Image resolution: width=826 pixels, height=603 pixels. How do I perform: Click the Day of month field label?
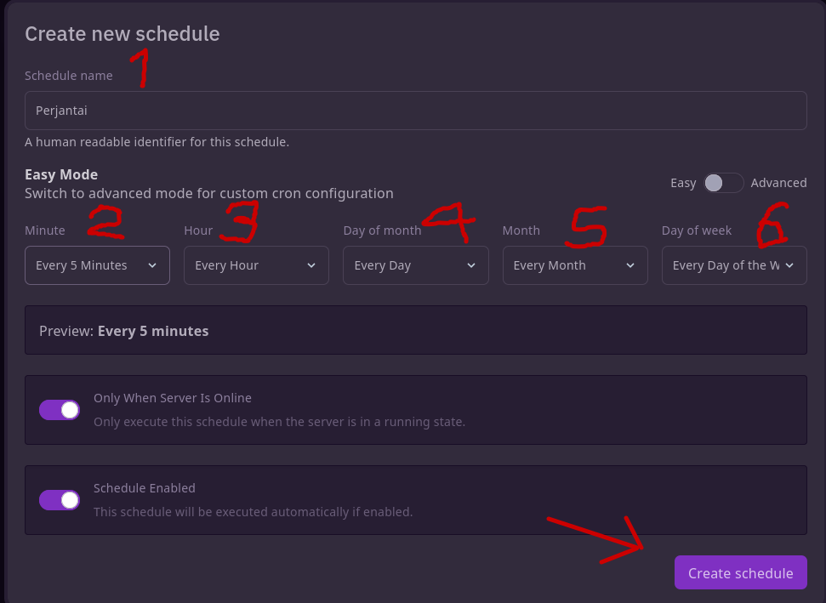(382, 230)
